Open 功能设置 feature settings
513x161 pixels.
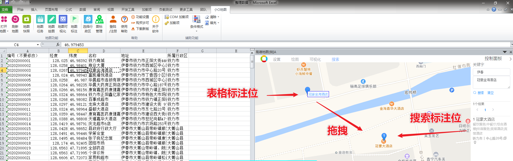click(x=140, y=17)
